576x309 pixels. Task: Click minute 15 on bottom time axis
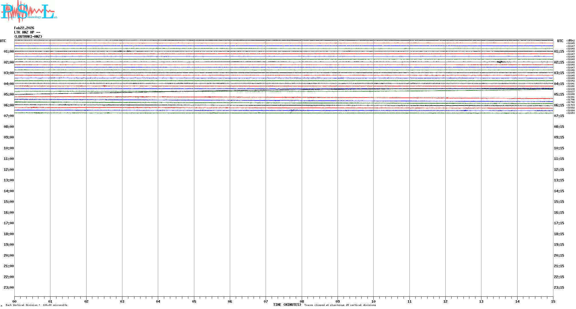(x=553, y=301)
